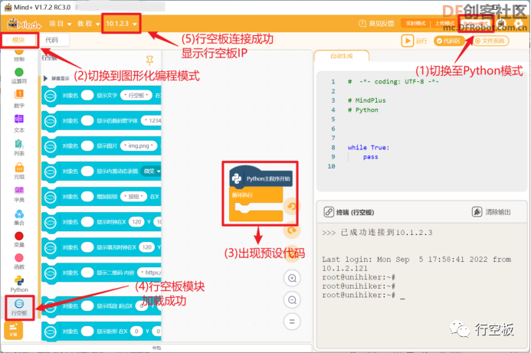Select the red 变量 variables category
This screenshot has height=353, width=531.
click(19, 240)
